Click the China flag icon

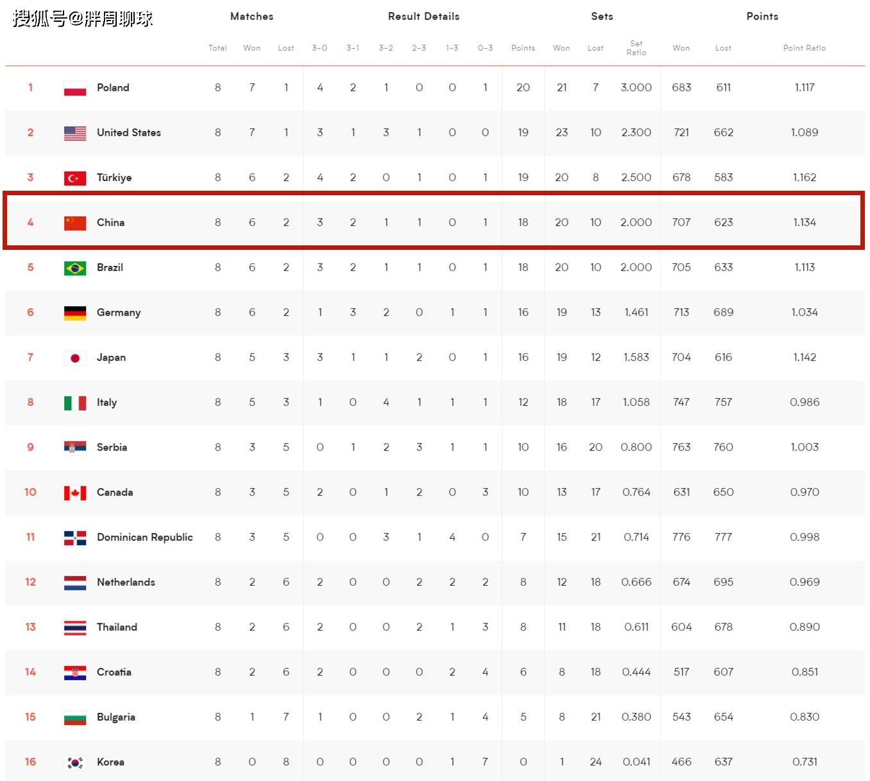[x=75, y=223]
